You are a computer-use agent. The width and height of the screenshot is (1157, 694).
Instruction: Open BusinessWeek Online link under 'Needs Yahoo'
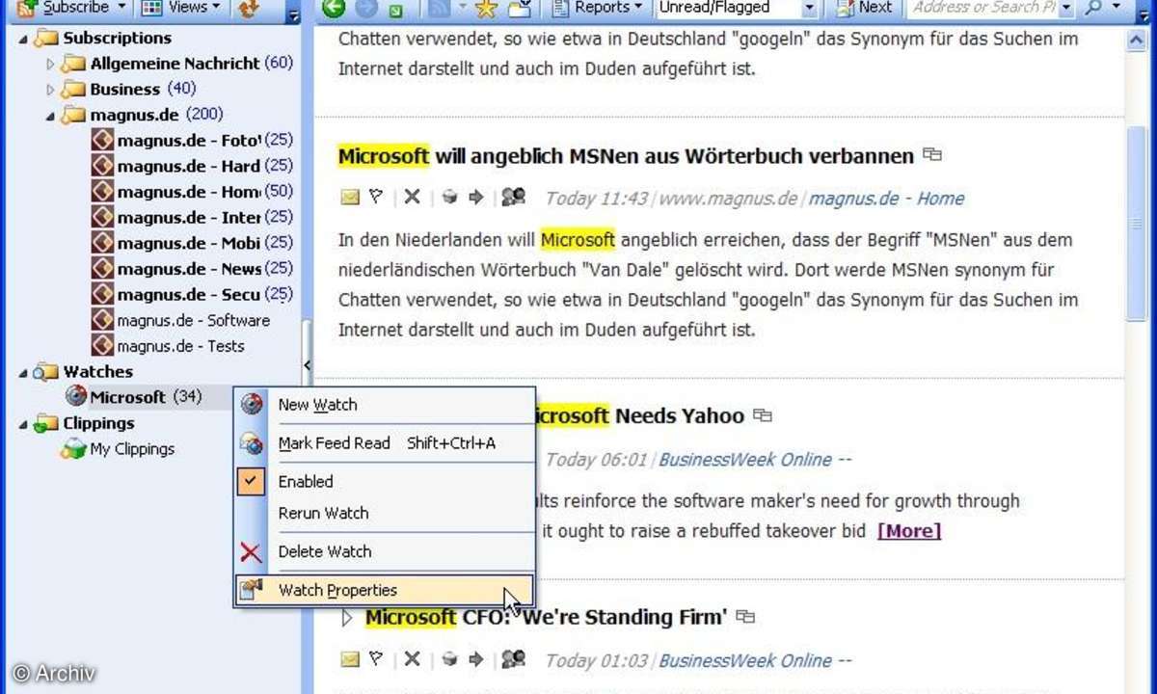coord(755,460)
